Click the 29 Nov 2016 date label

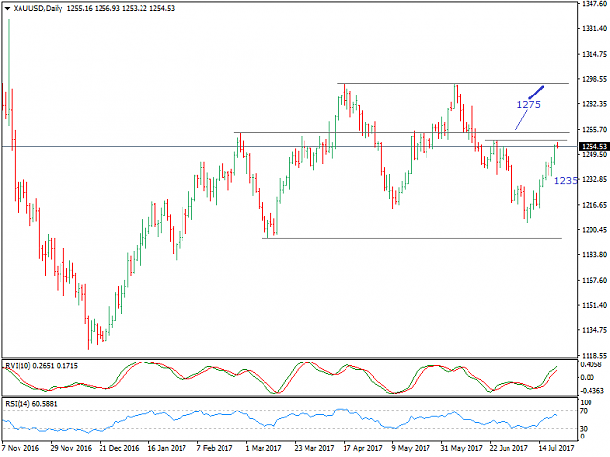point(71,448)
